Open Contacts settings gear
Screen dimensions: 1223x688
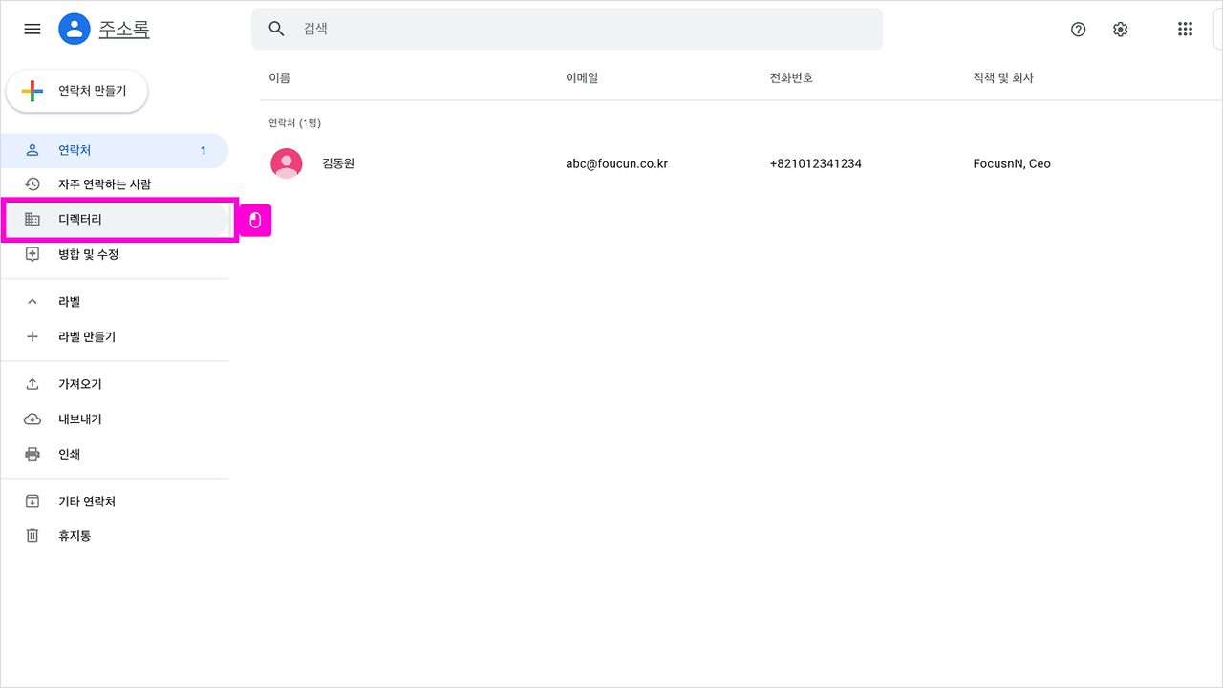(1120, 30)
